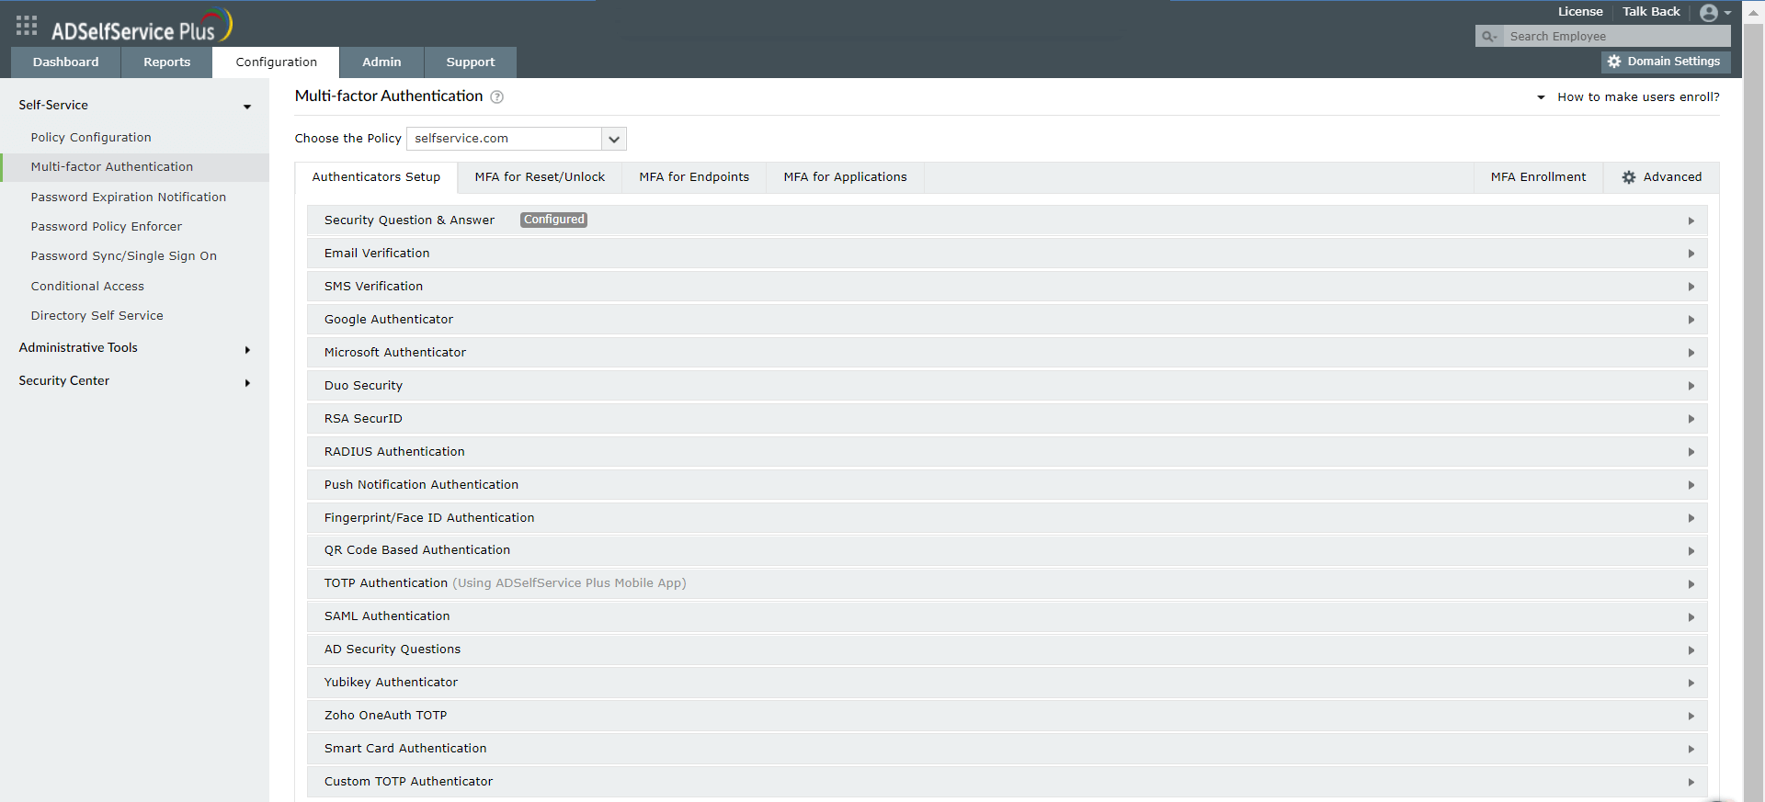Expand the Microsoft Authenticator row

point(1008,353)
